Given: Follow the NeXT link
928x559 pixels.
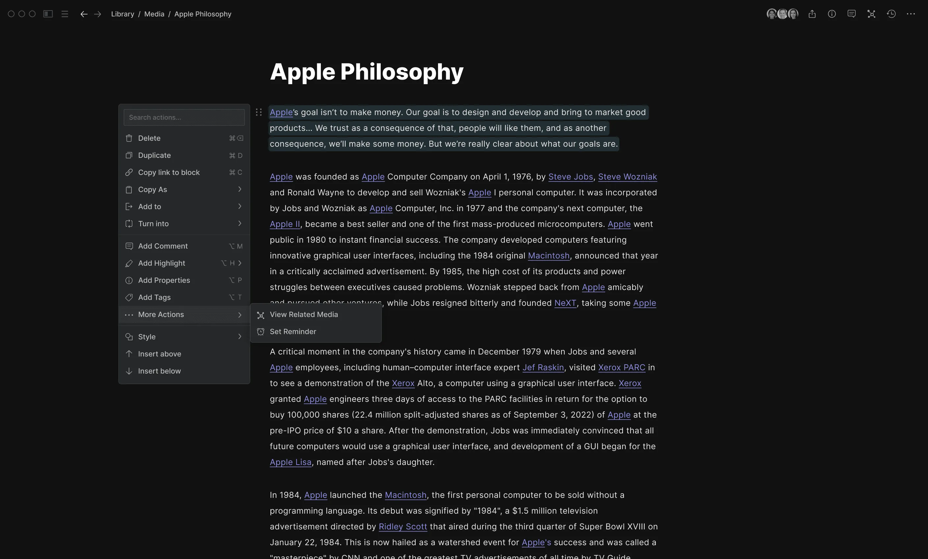Looking at the screenshot, I should [565, 303].
